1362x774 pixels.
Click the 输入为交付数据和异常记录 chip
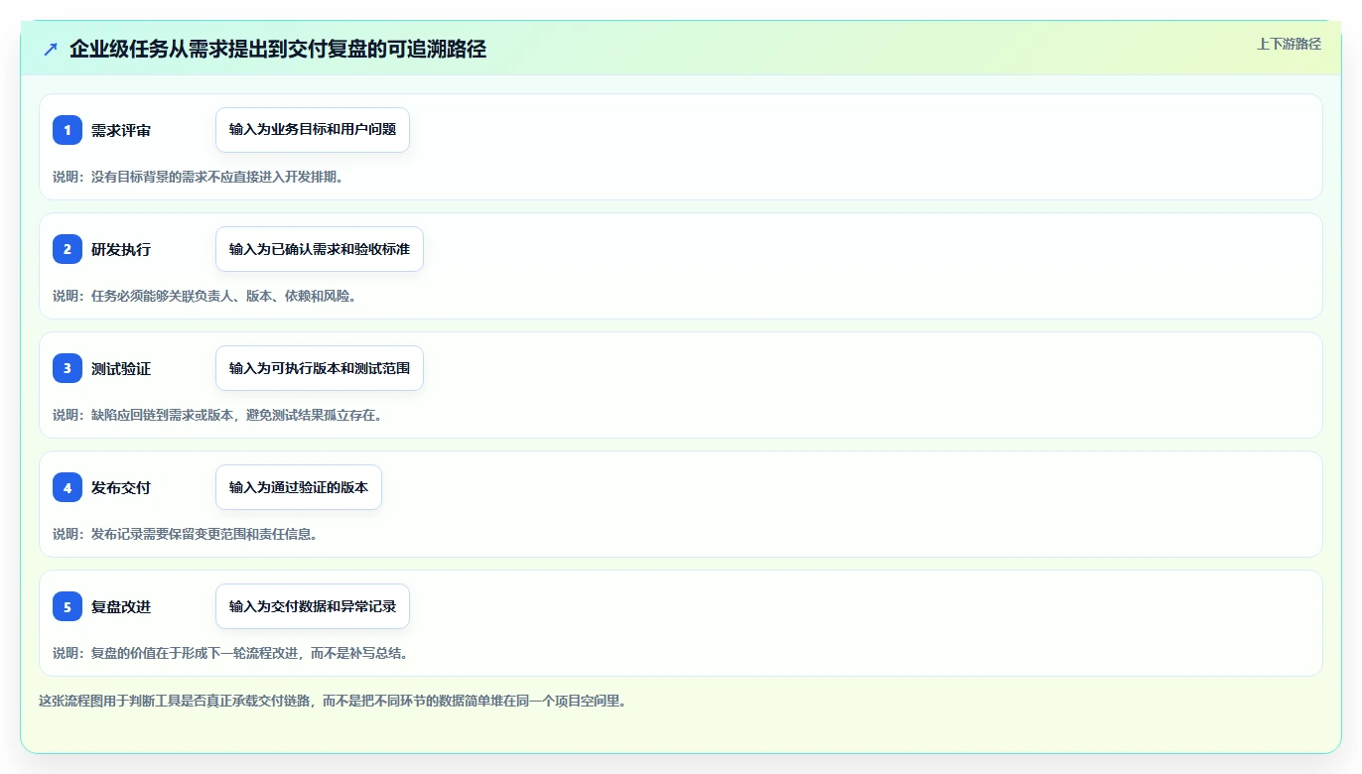pyautogui.click(x=313, y=606)
